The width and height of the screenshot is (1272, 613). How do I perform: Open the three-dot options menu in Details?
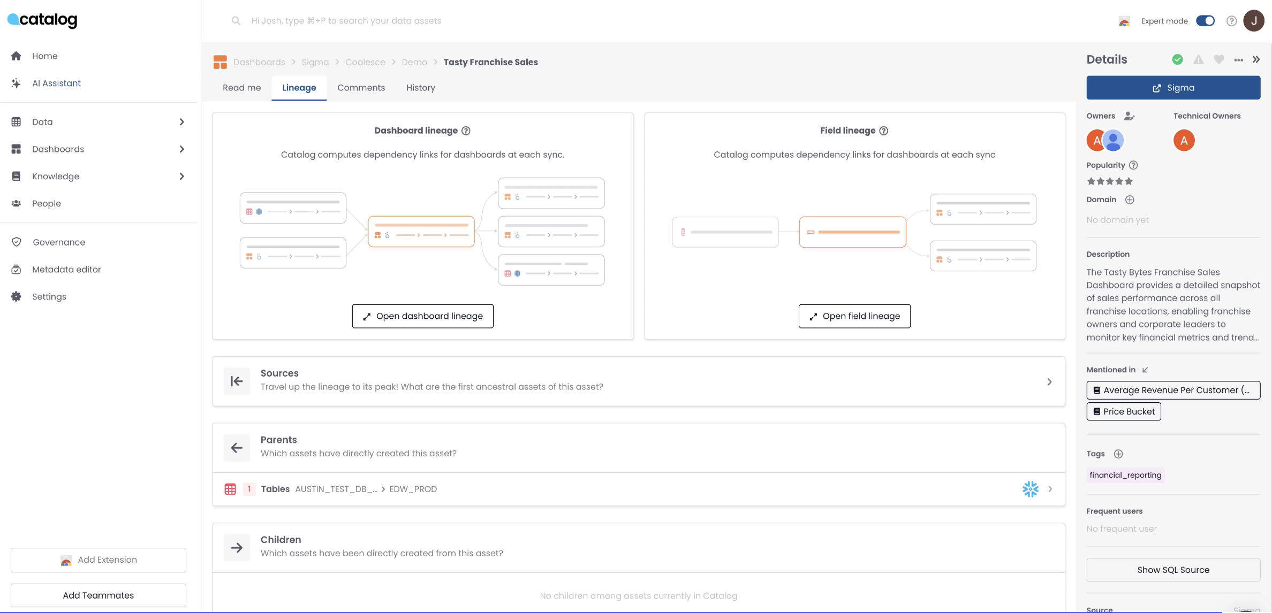[1238, 59]
